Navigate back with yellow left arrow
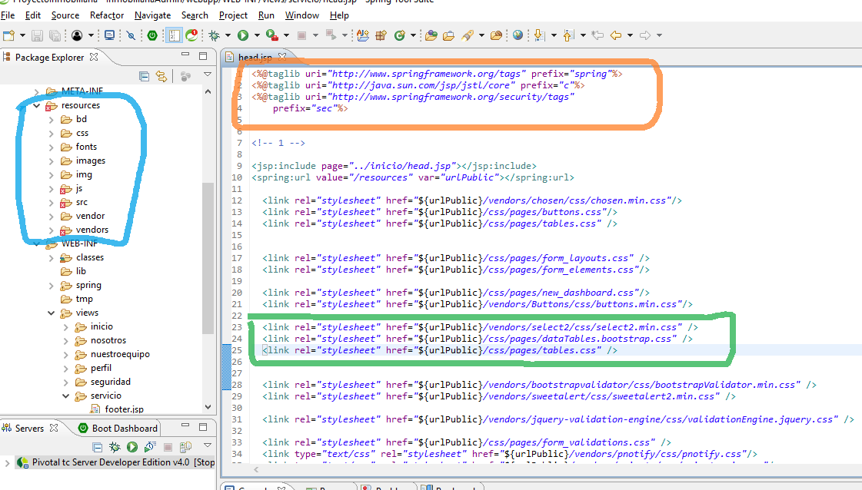Viewport: 862px width, 490px height. click(x=616, y=35)
